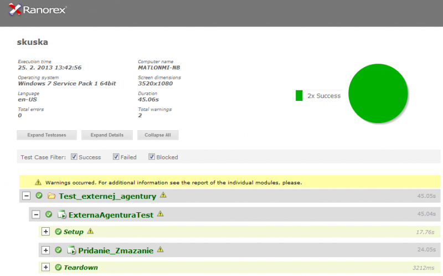
Task: Open the Test_externej_agentury test suite title
Action: pos(107,196)
